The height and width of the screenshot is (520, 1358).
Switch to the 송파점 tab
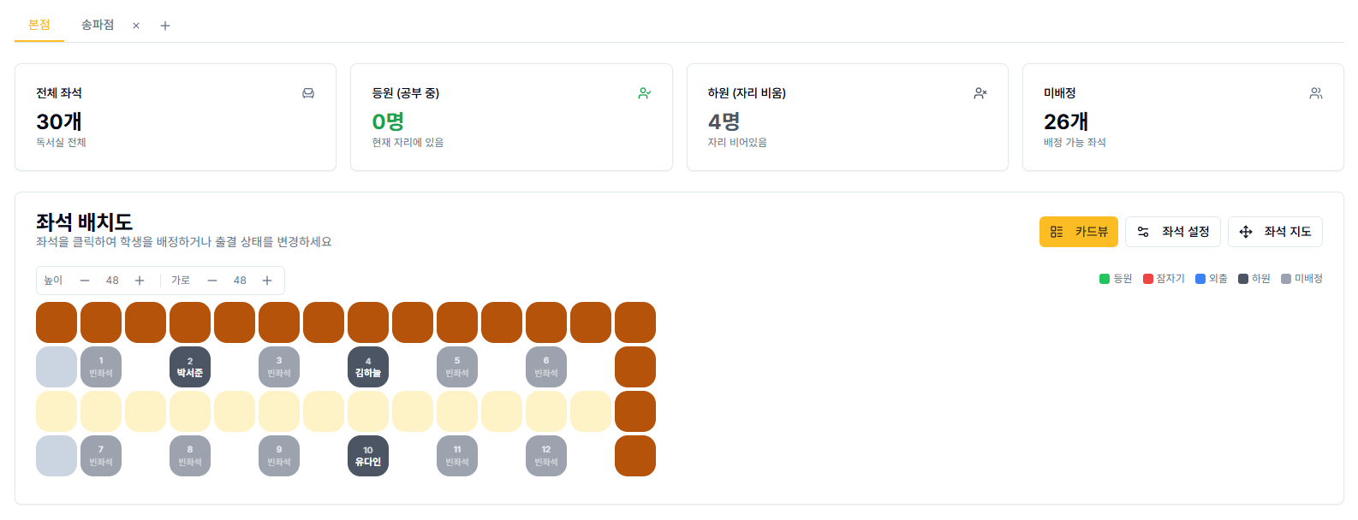click(97, 25)
